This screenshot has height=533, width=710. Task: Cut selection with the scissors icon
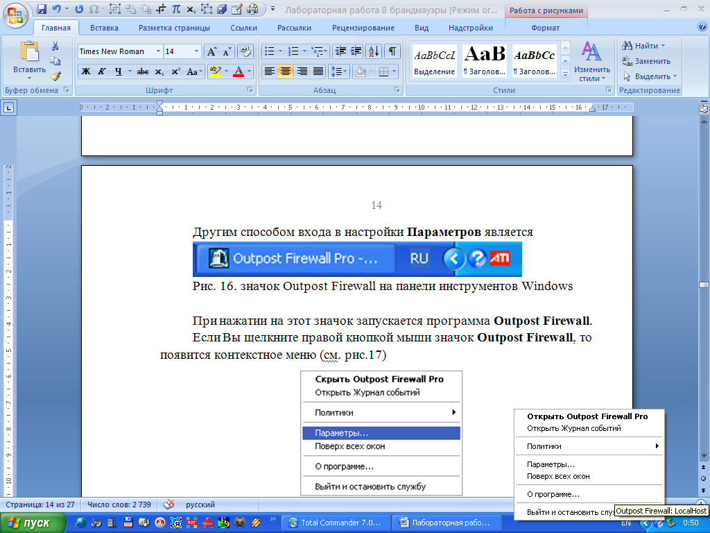[x=55, y=46]
